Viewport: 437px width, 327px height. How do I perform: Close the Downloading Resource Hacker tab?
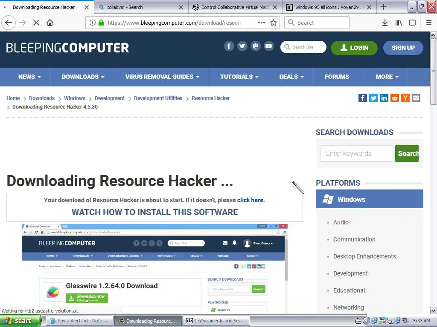click(87, 7)
